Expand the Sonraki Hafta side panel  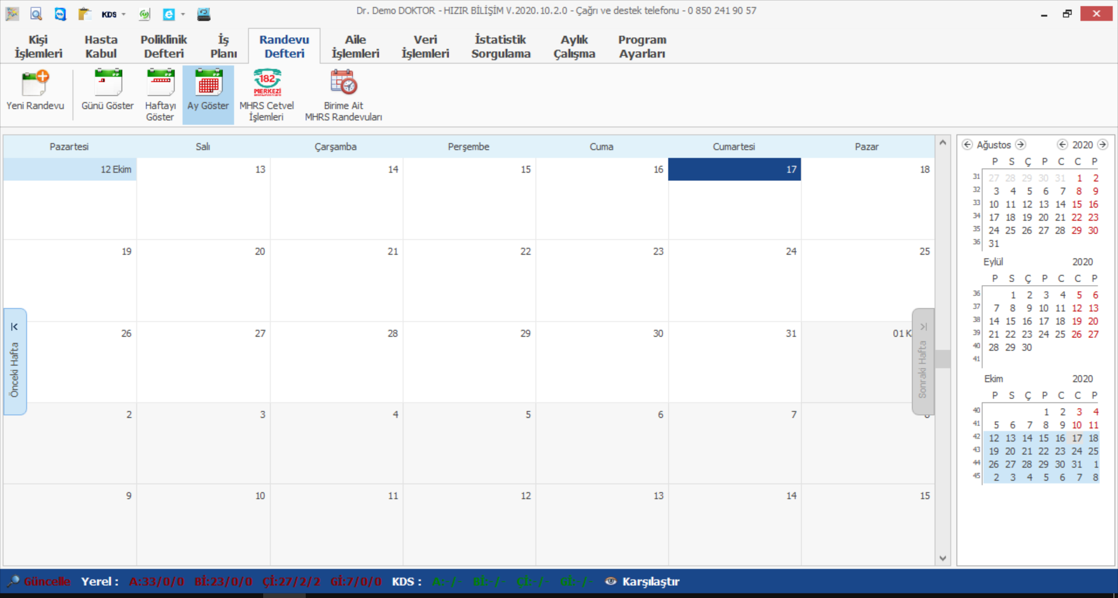(x=922, y=361)
